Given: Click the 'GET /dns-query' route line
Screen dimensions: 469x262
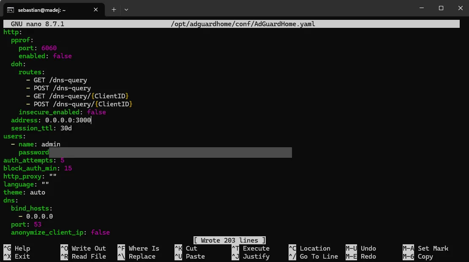Looking at the screenshot, I should coord(57,80).
